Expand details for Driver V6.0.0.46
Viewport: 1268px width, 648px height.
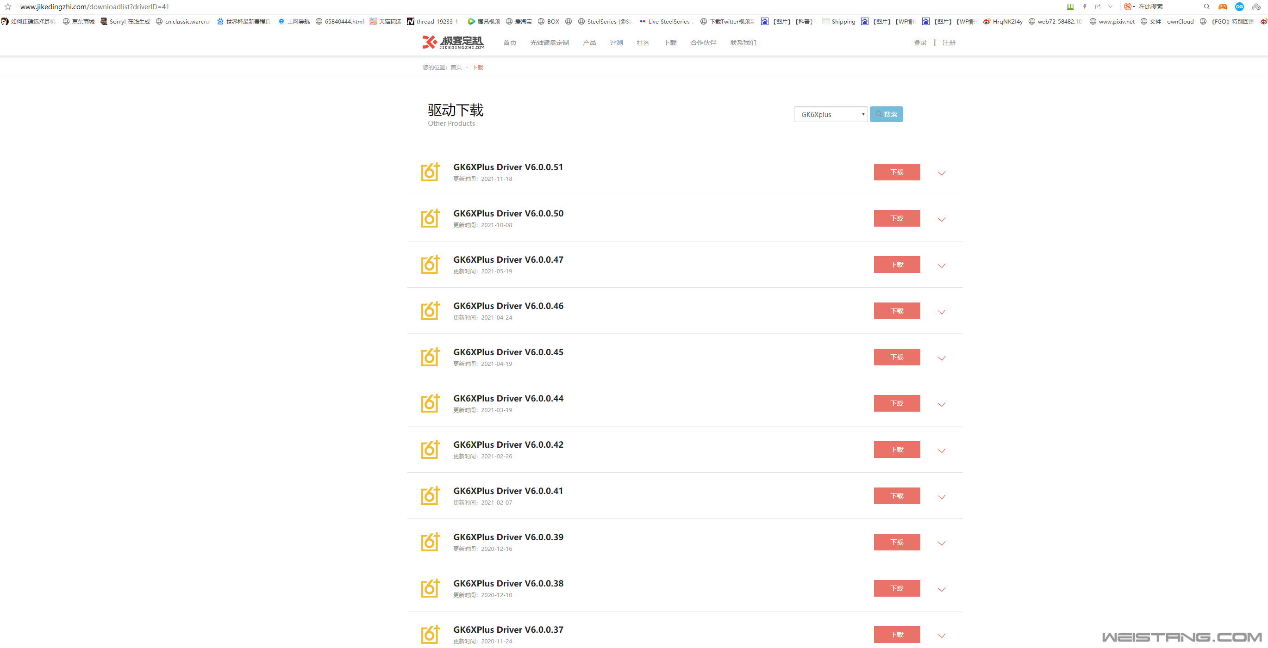(941, 312)
